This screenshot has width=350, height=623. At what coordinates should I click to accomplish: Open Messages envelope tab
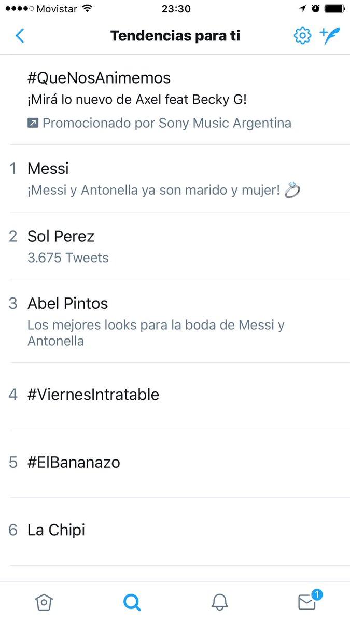coord(307,602)
